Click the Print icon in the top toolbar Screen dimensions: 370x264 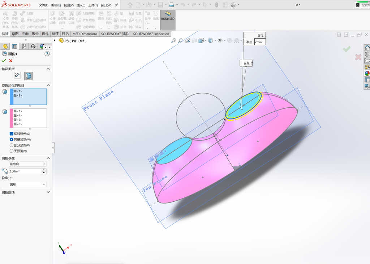point(172,5)
